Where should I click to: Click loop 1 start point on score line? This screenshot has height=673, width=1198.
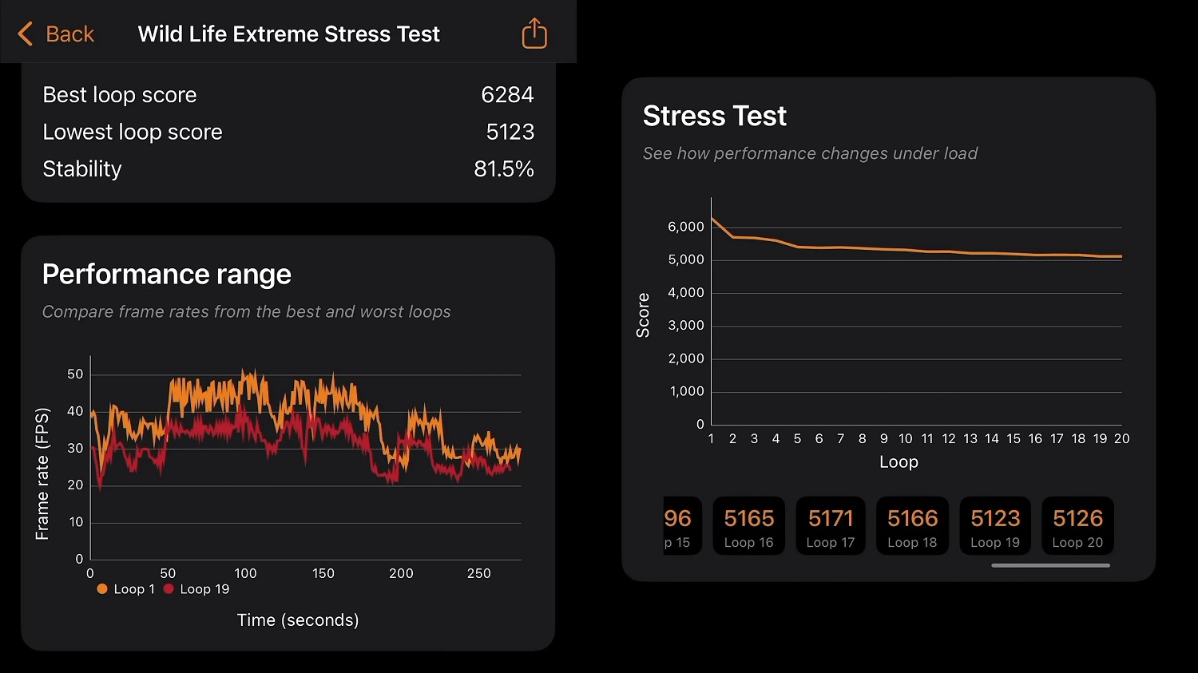click(x=712, y=218)
